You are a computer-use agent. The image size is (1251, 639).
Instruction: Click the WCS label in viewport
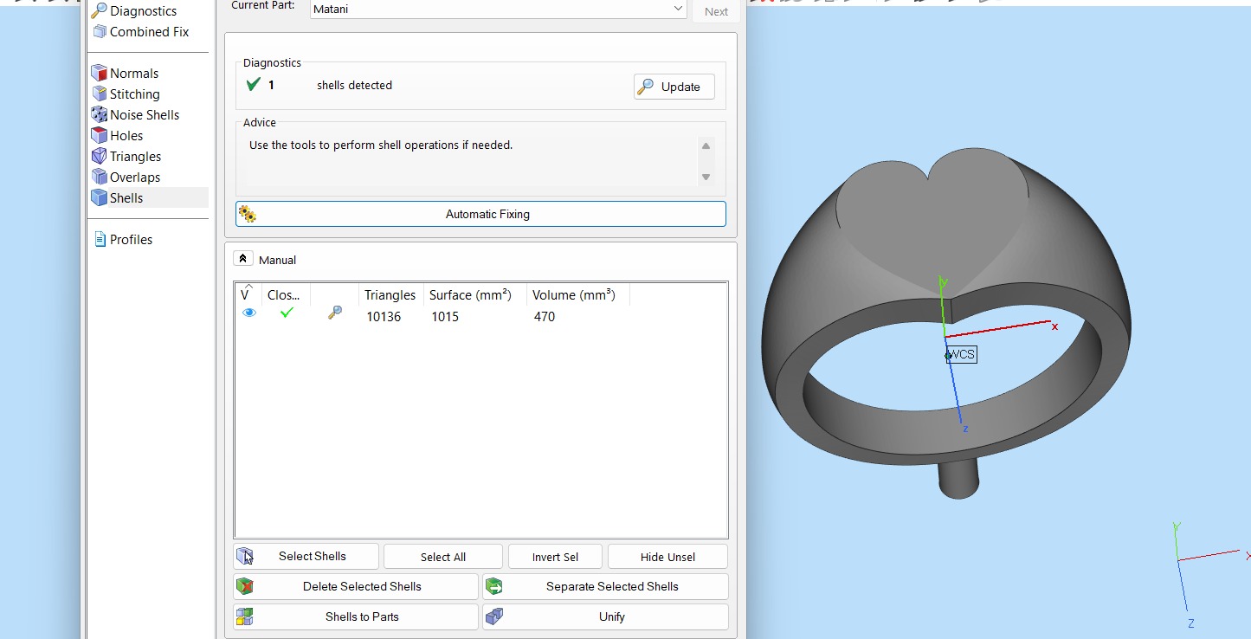click(961, 354)
